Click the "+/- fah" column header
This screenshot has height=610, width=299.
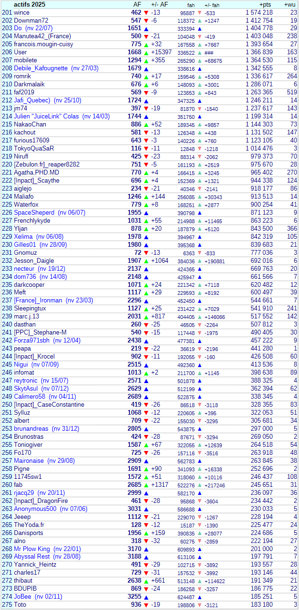[212, 5]
